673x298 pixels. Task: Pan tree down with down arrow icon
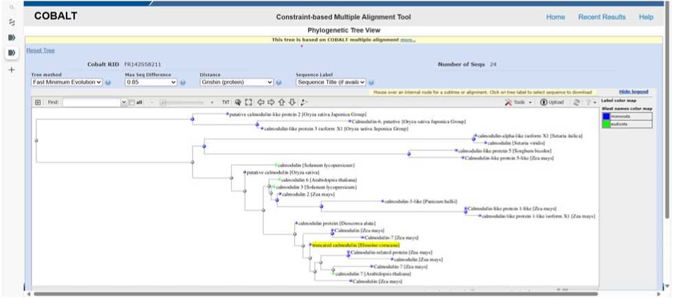coord(292,102)
